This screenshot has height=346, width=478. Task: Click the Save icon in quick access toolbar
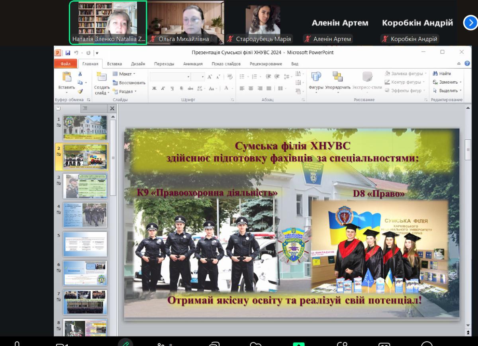pos(68,53)
